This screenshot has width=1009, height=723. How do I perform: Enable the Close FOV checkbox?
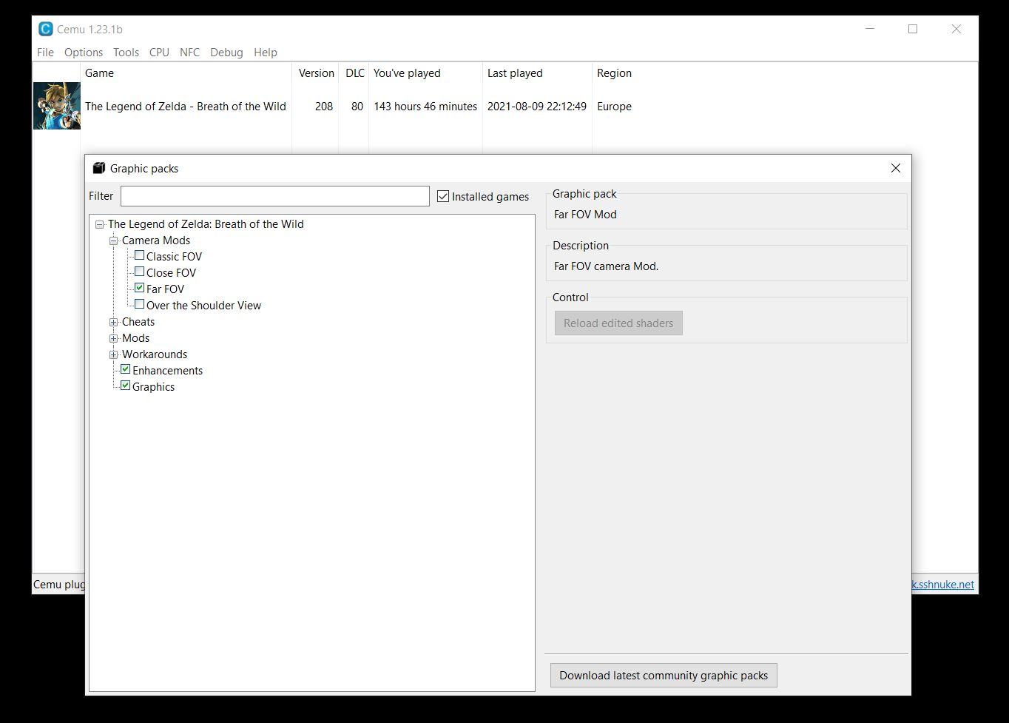(x=139, y=272)
